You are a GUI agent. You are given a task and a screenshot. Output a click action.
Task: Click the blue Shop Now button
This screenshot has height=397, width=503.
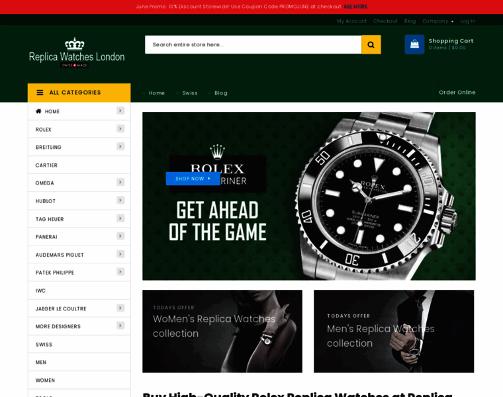193,179
